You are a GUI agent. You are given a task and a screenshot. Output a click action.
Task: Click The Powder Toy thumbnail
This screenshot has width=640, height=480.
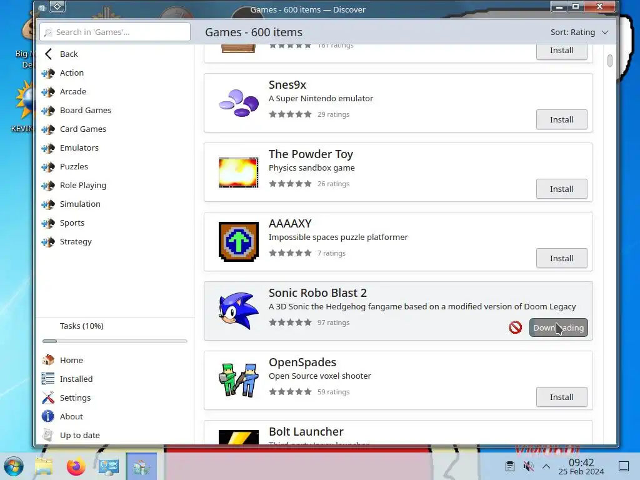click(239, 172)
